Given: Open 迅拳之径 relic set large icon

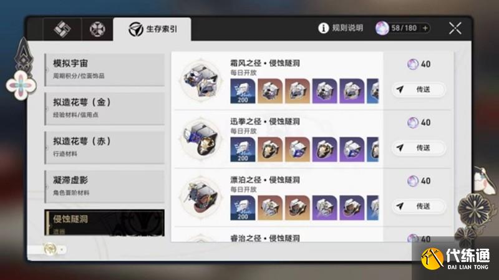Looking at the screenshot, I should pos(201,139).
